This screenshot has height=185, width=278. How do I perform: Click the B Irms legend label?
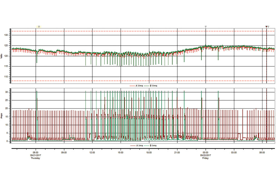(153, 145)
